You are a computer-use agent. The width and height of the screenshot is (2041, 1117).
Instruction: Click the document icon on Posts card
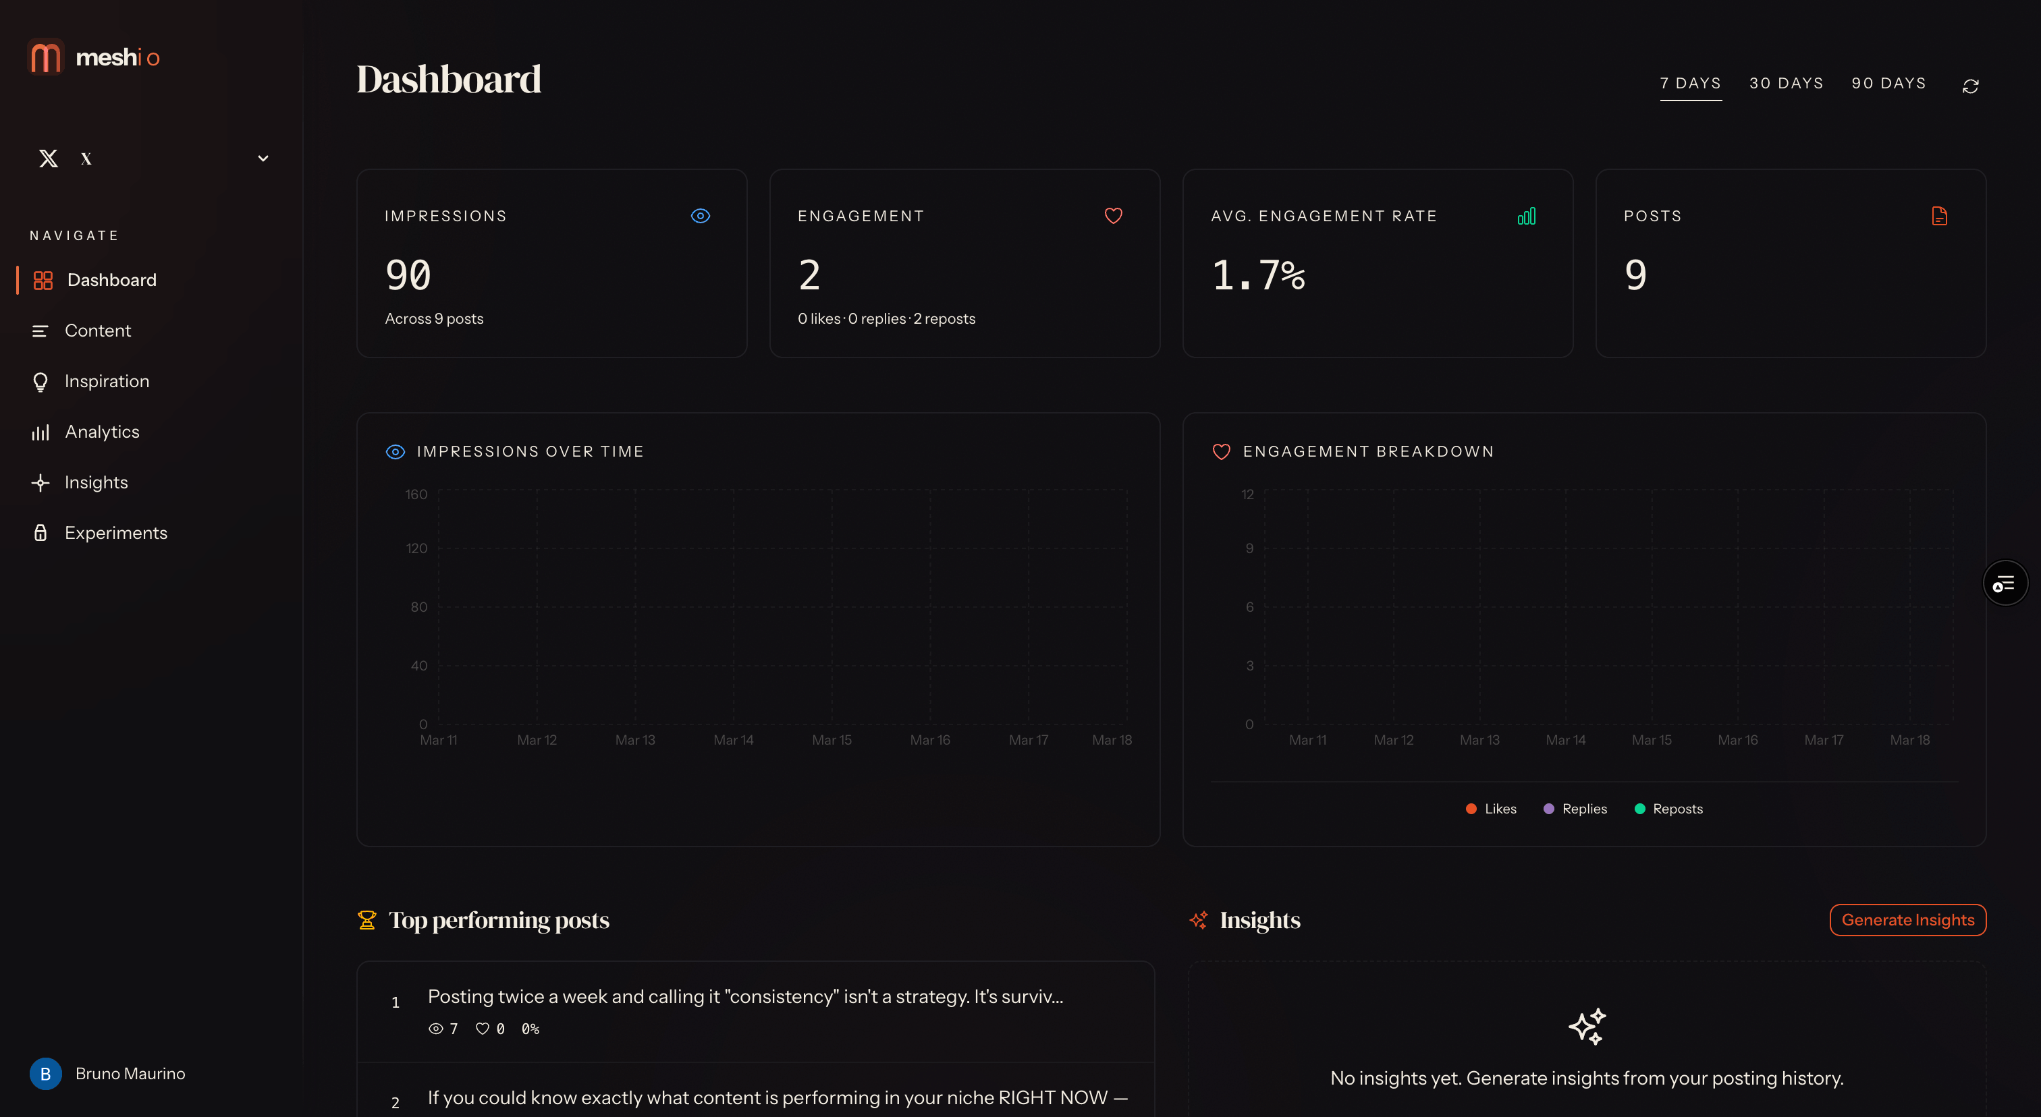(x=1939, y=215)
